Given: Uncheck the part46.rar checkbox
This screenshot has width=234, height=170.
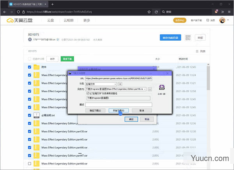Looking at the screenshot, I should click(x=30, y=148).
